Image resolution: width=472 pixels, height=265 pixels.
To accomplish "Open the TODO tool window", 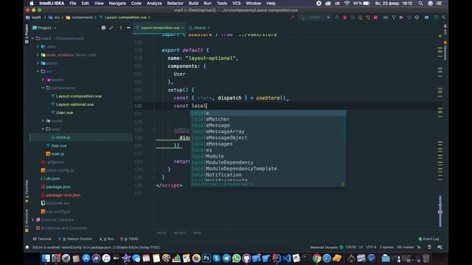I will click(130, 239).
